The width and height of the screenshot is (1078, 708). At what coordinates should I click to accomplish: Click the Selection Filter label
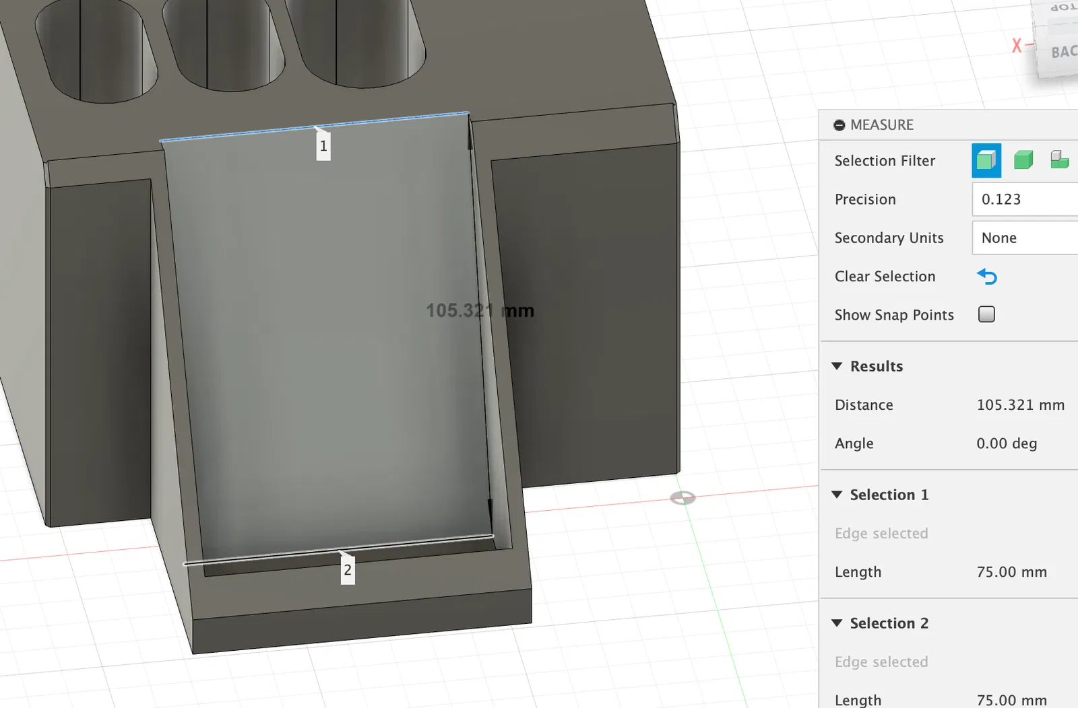(x=885, y=161)
